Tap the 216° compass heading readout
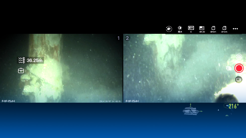The width and height of the screenshot is (246, 138). point(234,106)
